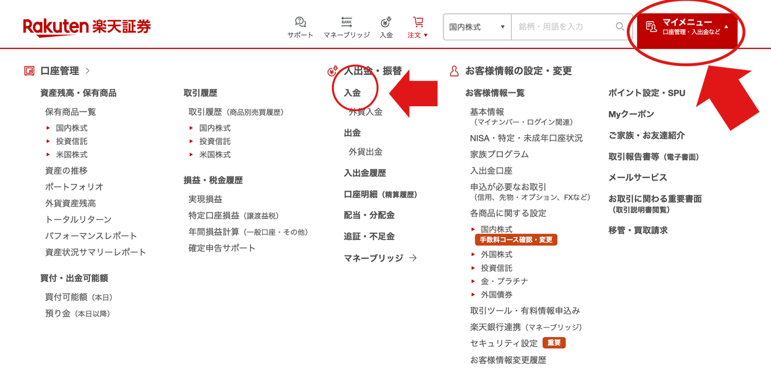Open 楽天銀行連携(マネーブリッジ)

click(x=526, y=327)
